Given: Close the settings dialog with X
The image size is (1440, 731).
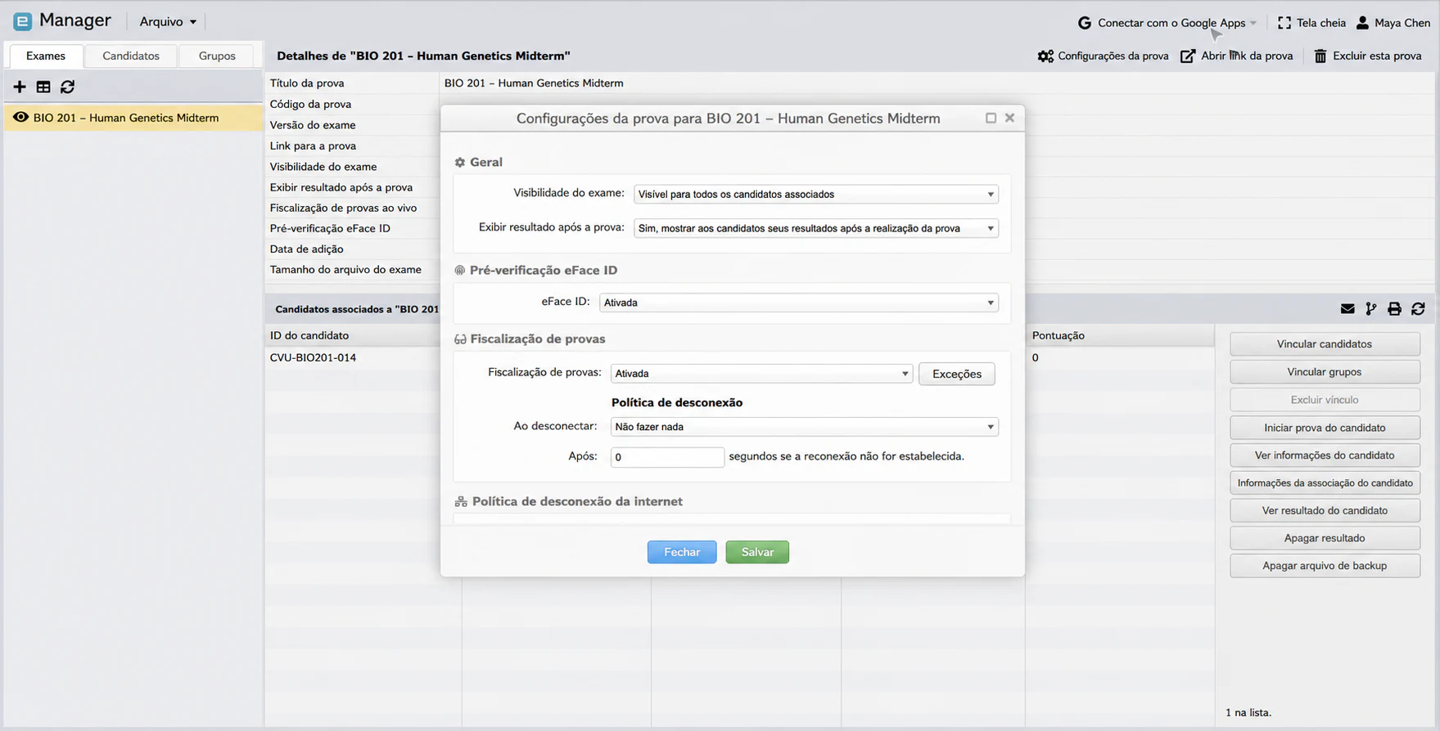Looking at the screenshot, I should tap(1009, 118).
